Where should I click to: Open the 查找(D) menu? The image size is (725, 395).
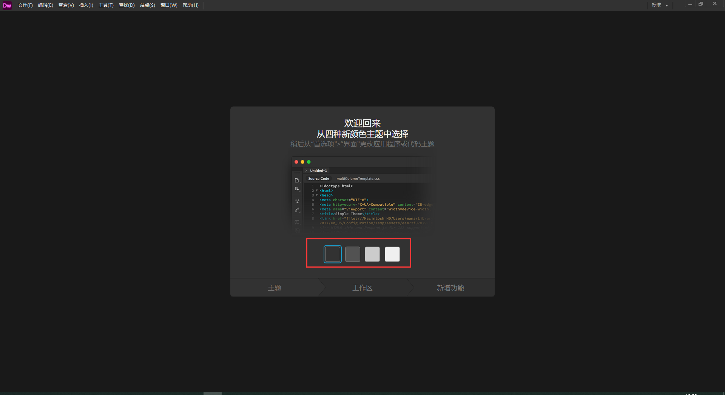coord(127,5)
